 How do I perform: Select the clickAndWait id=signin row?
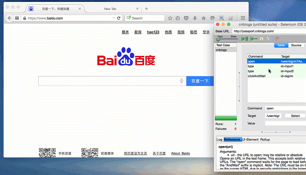point(277,76)
